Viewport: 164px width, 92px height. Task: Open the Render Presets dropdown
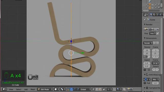click(148, 43)
